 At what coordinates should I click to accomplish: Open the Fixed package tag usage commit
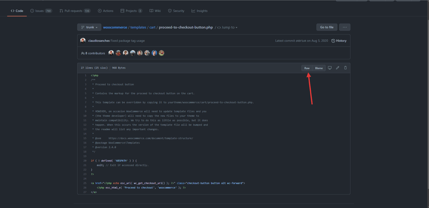[128, 41]
